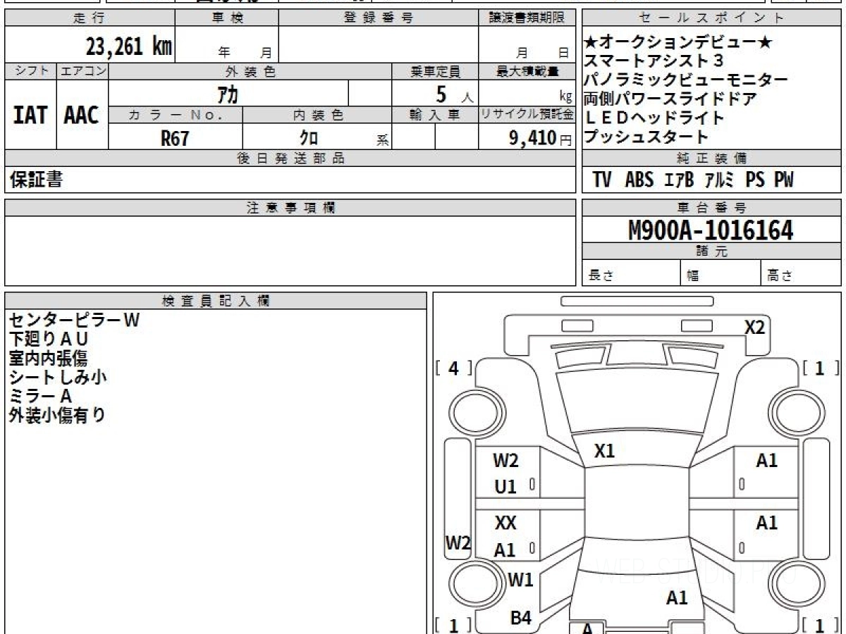This screenshot has width=846, height=634.
Task: Click the inspector note センターピラーW
Action: [x=75, y=320]
